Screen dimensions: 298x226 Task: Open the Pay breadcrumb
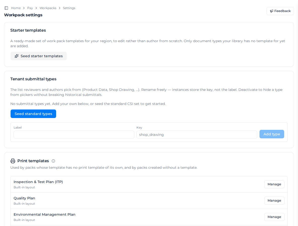tap(30, 8)
